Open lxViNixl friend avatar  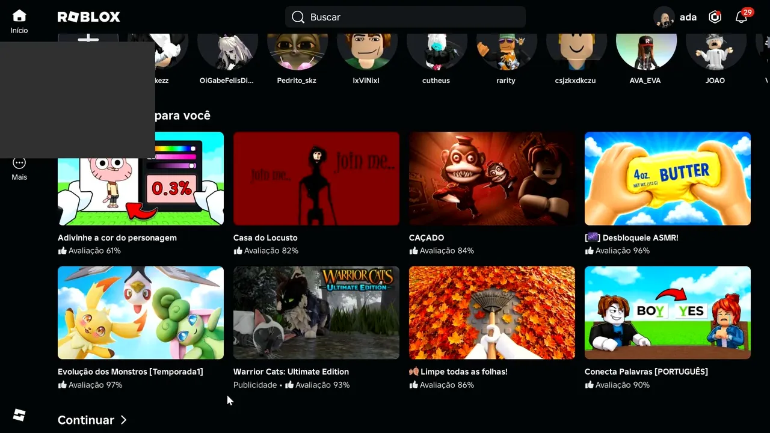[366, 52]
